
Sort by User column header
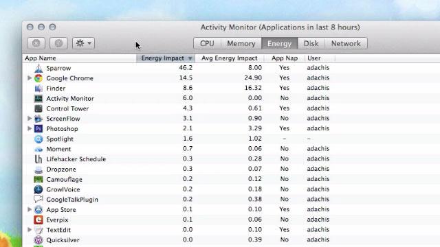320,58
